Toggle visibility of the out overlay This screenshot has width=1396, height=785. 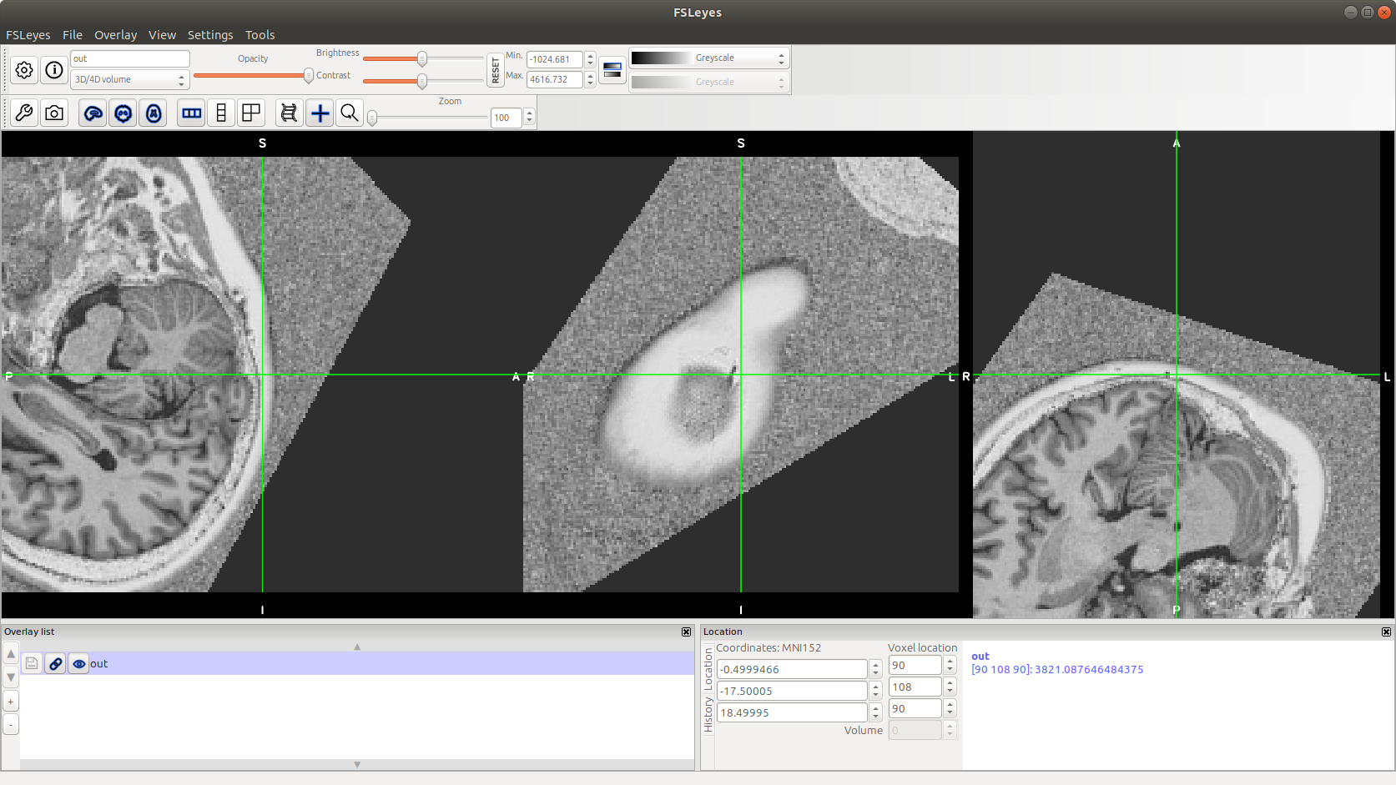(78, 663)
